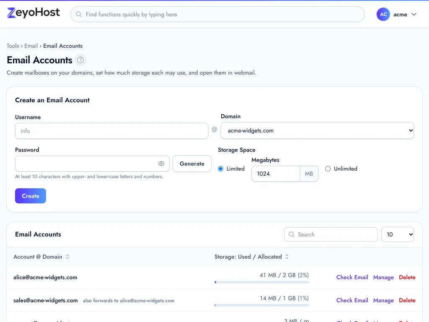Click the acme username label

tap(400, 15)
